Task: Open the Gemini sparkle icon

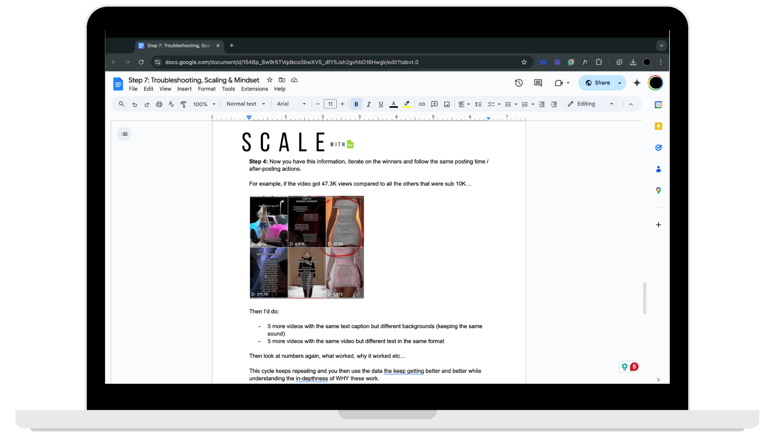Action: (x=637, y=83)
